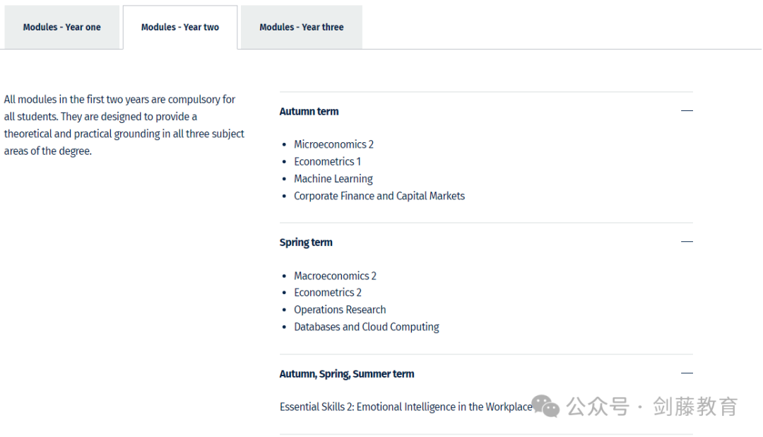Click the compulsory modules description paragraph
Screen dimensions: 763x437
[x=124, y=125]
